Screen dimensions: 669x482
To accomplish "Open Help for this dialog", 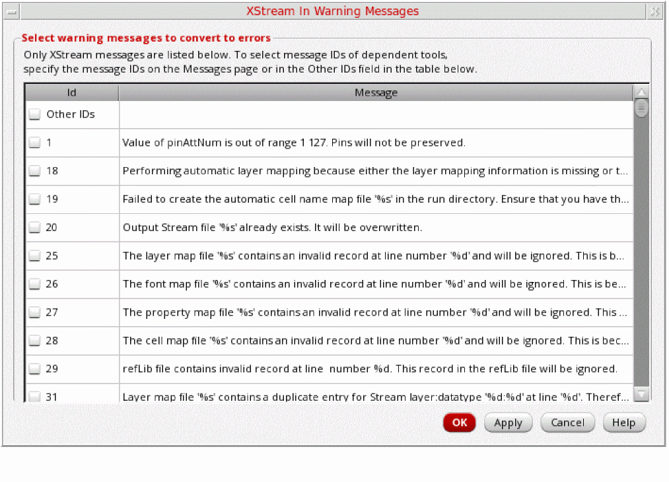I will [624, 423].
